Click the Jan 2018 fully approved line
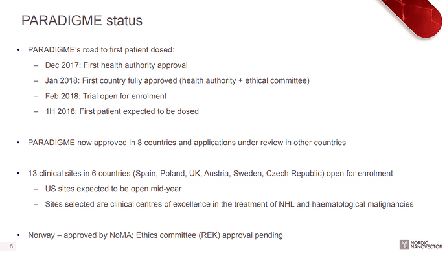The width and height of the screenshot is (447, 254). (177, 81)
